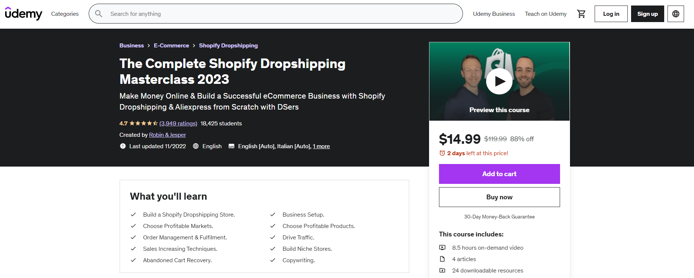
Task: Open the shopping cart
Action: point(581,14)
